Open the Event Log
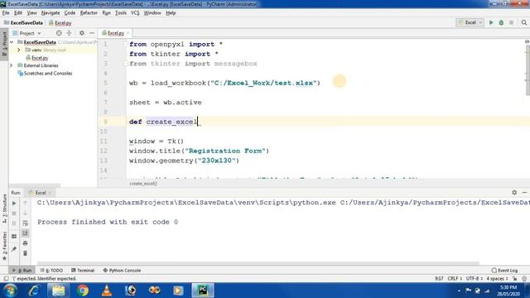Screen dimensions: 530x298 [504, 271]
